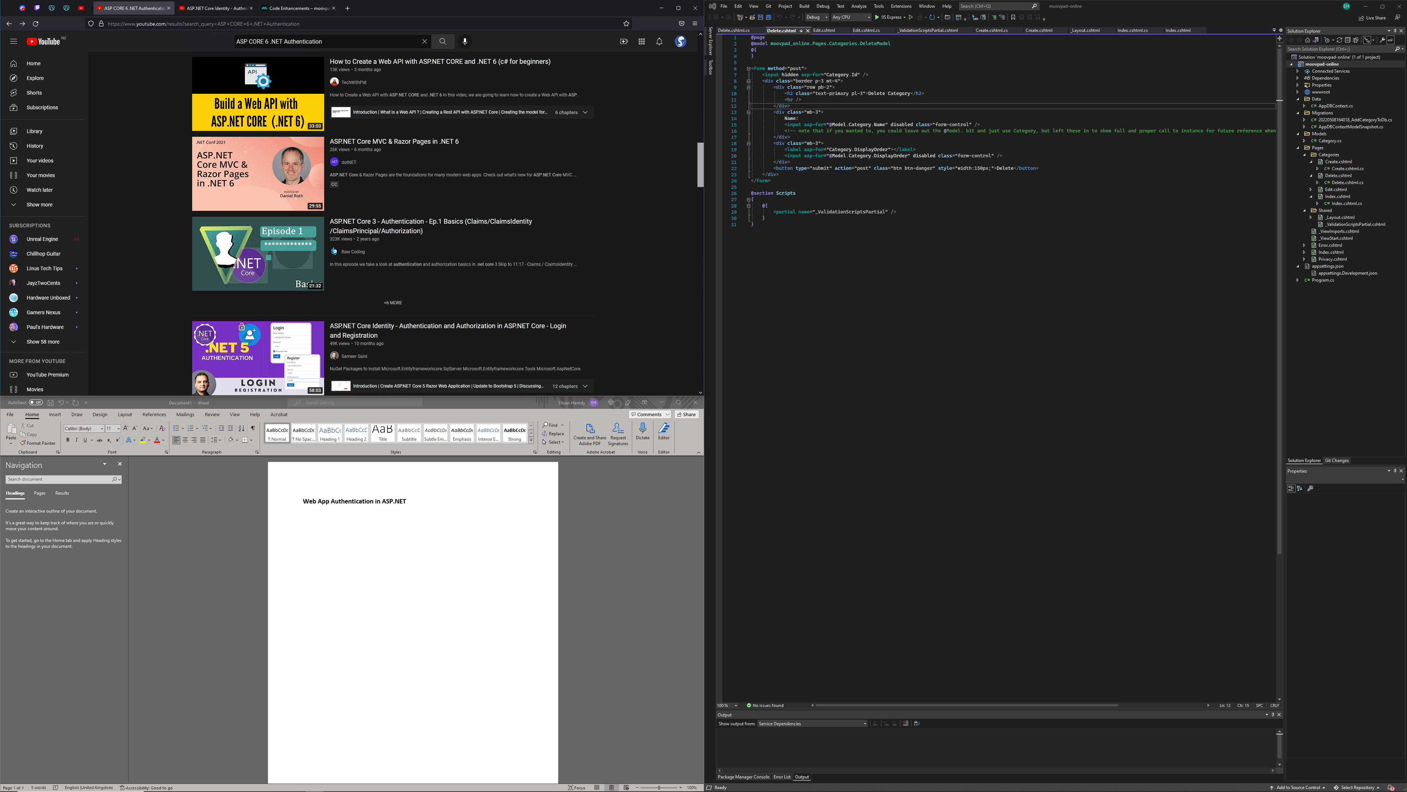Open References tab in Word ribbon

pos(154,415)
